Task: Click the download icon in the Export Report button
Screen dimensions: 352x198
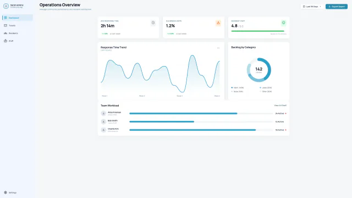Action: tap(329, 7)
